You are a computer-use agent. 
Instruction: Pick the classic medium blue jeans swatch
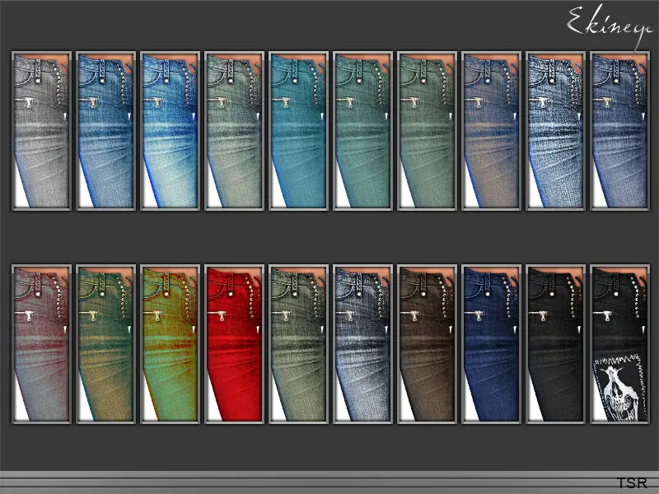point(106,131)
